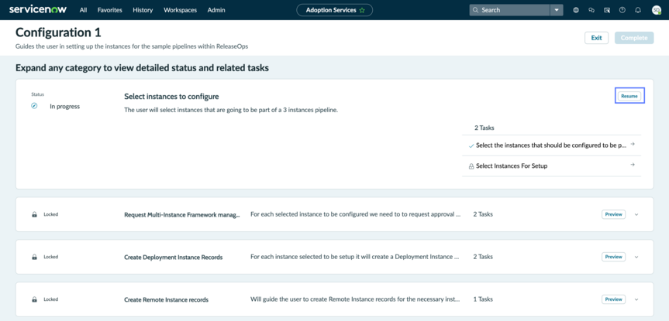Viewport: 669px width, 321px height.
Task: Open the Admin menu
Action: point(216,10)
